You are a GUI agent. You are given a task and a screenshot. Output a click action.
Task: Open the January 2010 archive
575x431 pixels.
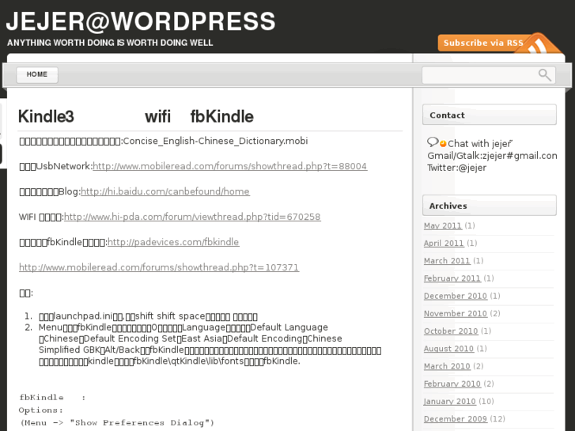pyautogui.click(x=450, y=402)
